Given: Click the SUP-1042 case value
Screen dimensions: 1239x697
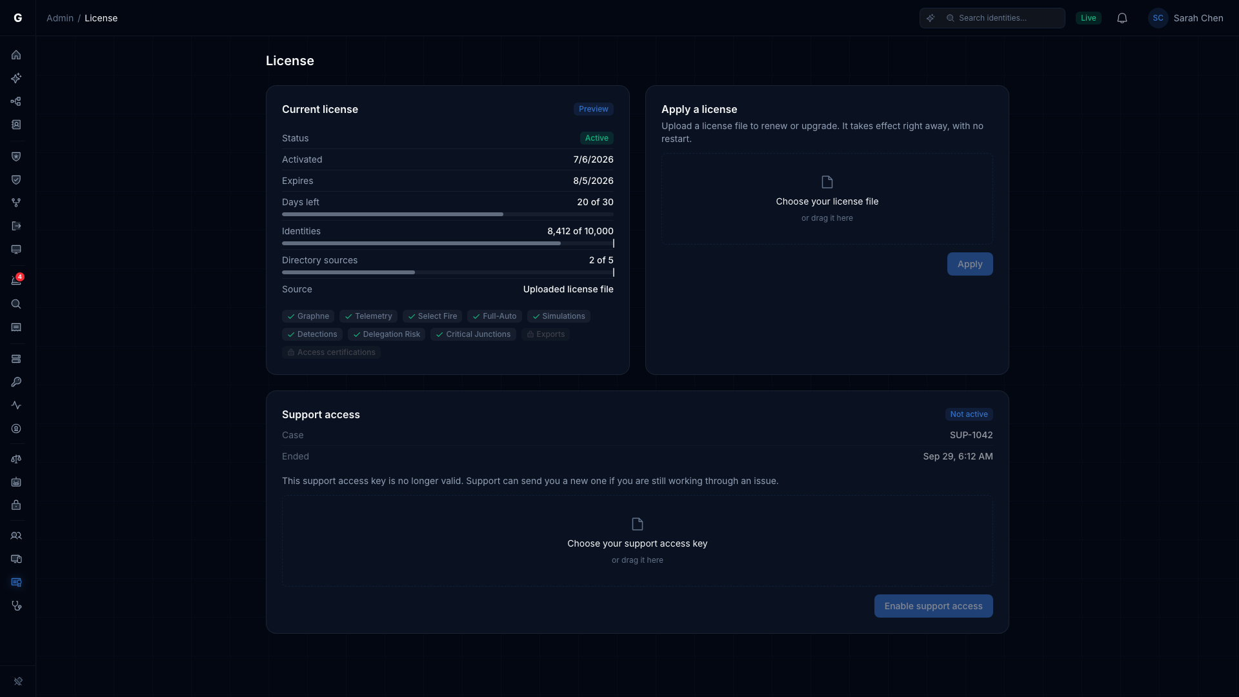Looking at the screenshot, I should 971,435.
